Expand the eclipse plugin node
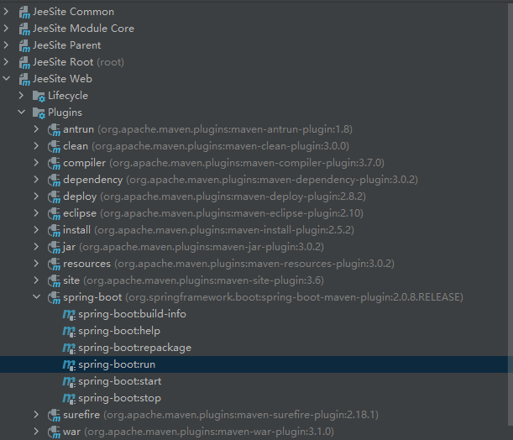The height and width of the screenshot is (440, 513). coord(36,213)
